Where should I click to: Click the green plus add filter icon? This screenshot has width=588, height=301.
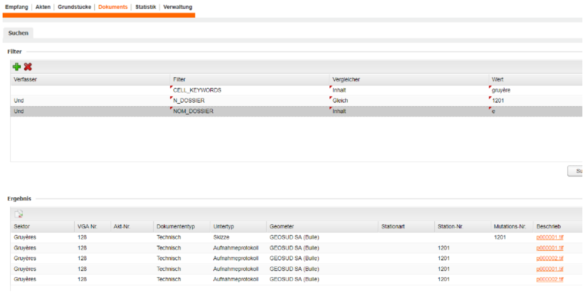tap(16, 67)
